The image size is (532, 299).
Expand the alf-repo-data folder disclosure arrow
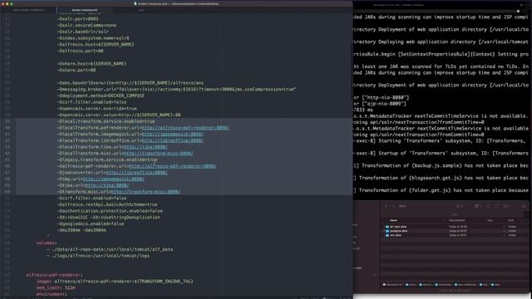tap(384, 227)
